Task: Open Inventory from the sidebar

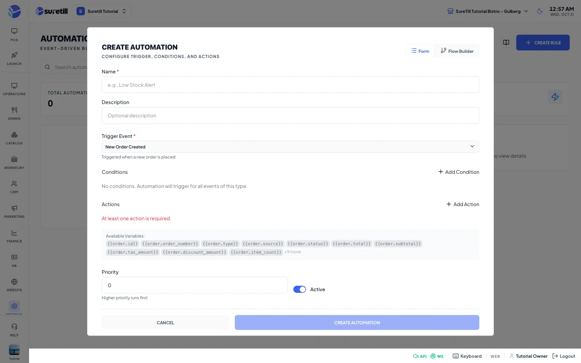Action: [14, 163]
